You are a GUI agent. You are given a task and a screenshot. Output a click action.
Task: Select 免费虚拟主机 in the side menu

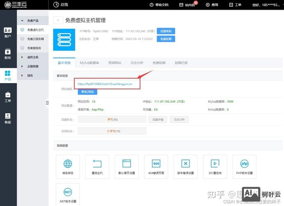(33, 30)
